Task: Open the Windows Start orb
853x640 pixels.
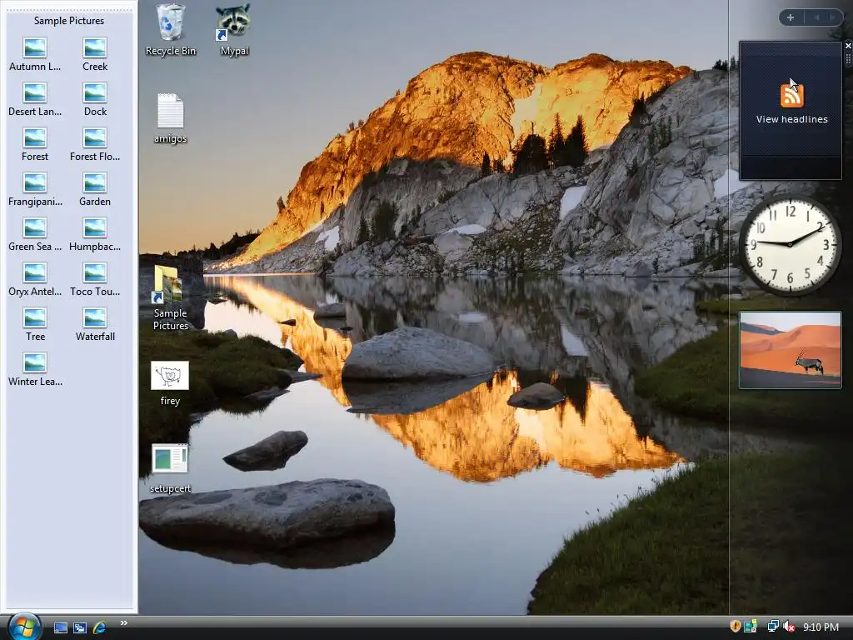Action: (x=23, y=627)
